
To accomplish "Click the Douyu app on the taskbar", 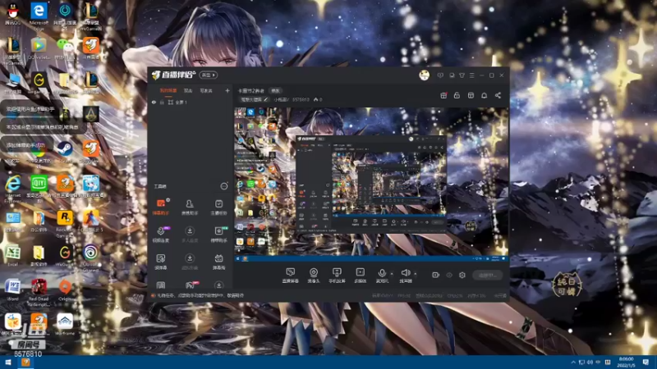I will [25, 362].
